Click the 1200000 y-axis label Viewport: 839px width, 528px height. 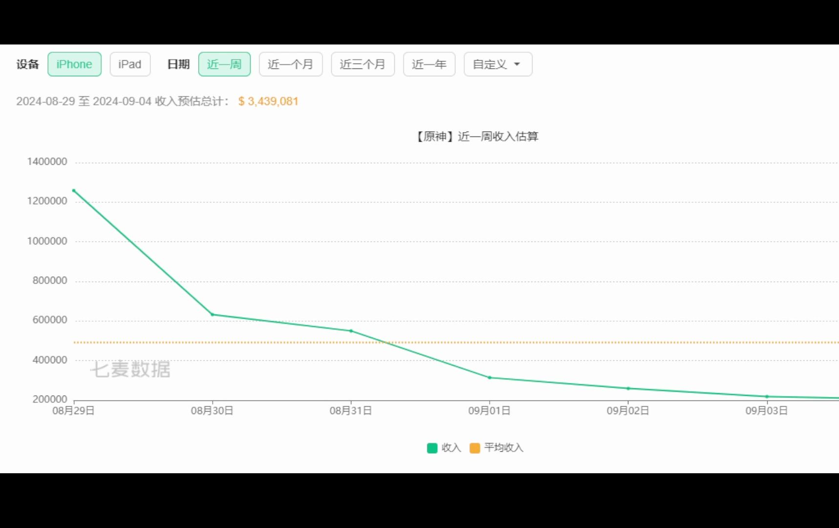tap(47, 201)
